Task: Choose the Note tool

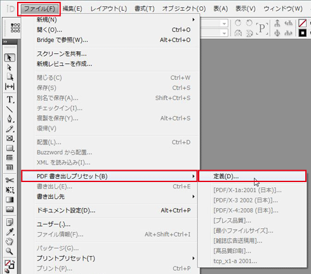Action: tap(10, 222)
